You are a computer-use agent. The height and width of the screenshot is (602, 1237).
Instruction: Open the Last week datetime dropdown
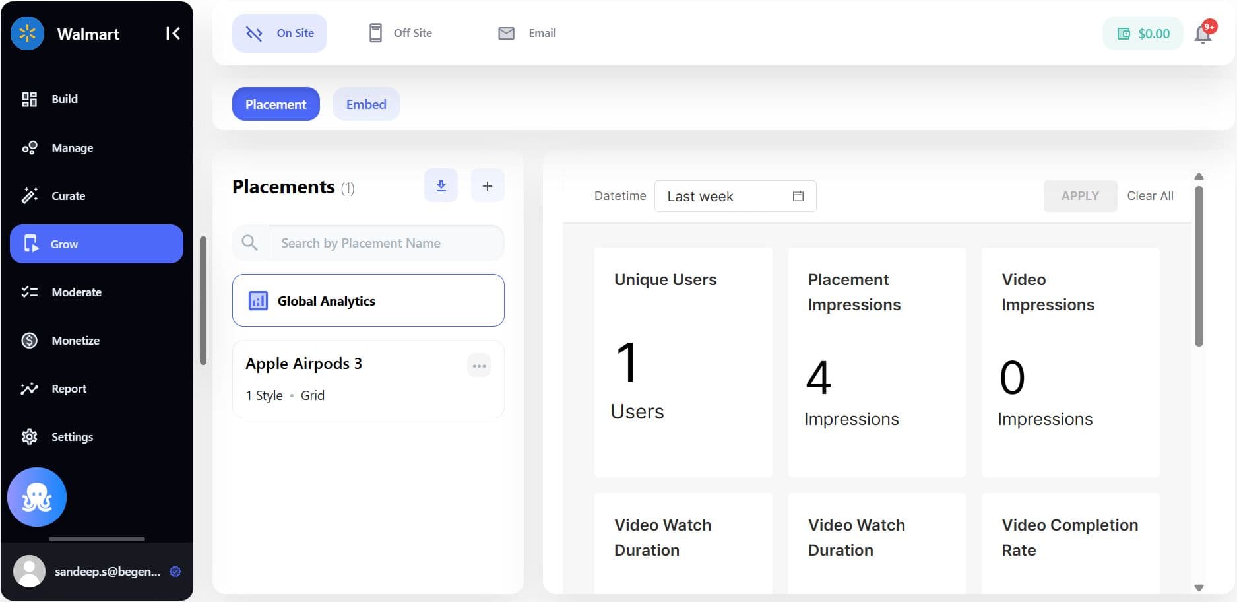coord(736,196)
